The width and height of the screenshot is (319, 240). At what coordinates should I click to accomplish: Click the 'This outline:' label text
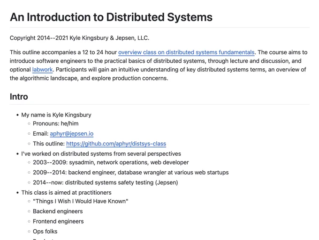[x=49, y=144]
